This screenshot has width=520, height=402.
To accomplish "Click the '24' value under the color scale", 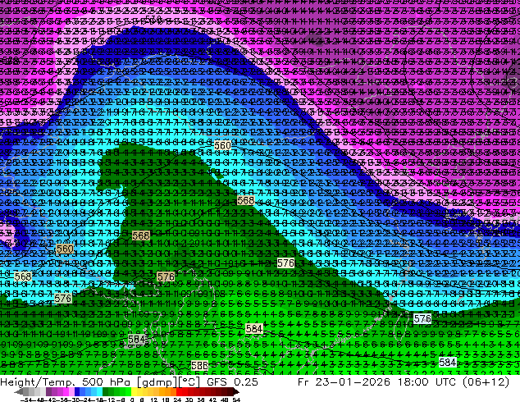I will pyautogui.click(x=177, y=400).
